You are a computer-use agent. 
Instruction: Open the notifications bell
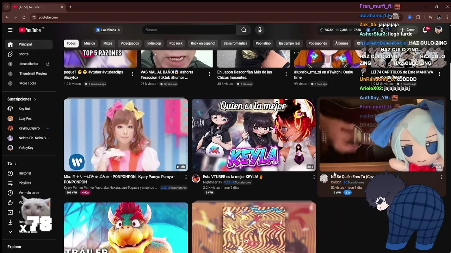425,30
